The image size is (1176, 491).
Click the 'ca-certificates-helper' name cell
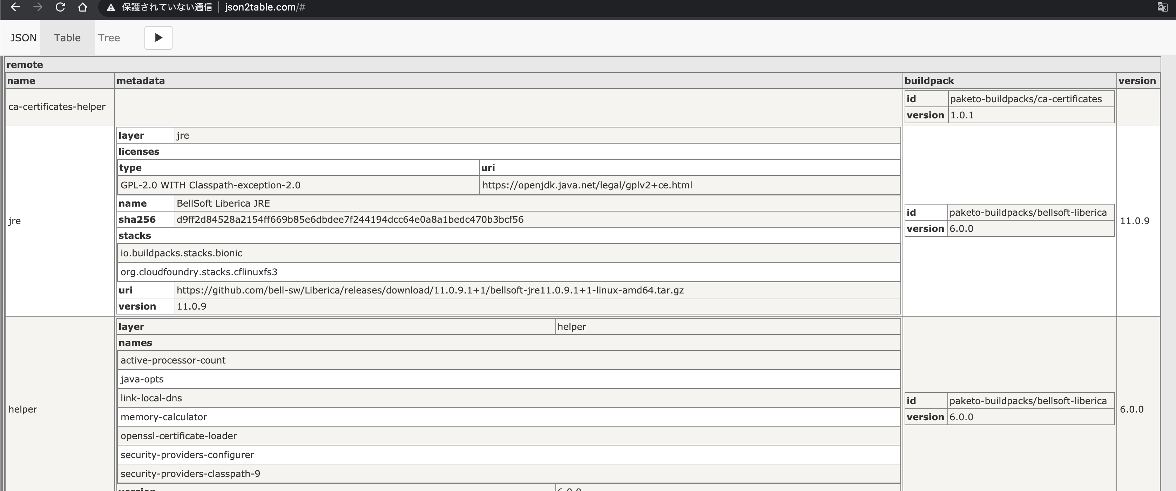click(60, 107)
